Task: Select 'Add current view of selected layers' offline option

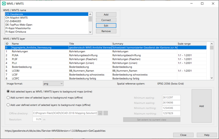Action: point(8,98)
